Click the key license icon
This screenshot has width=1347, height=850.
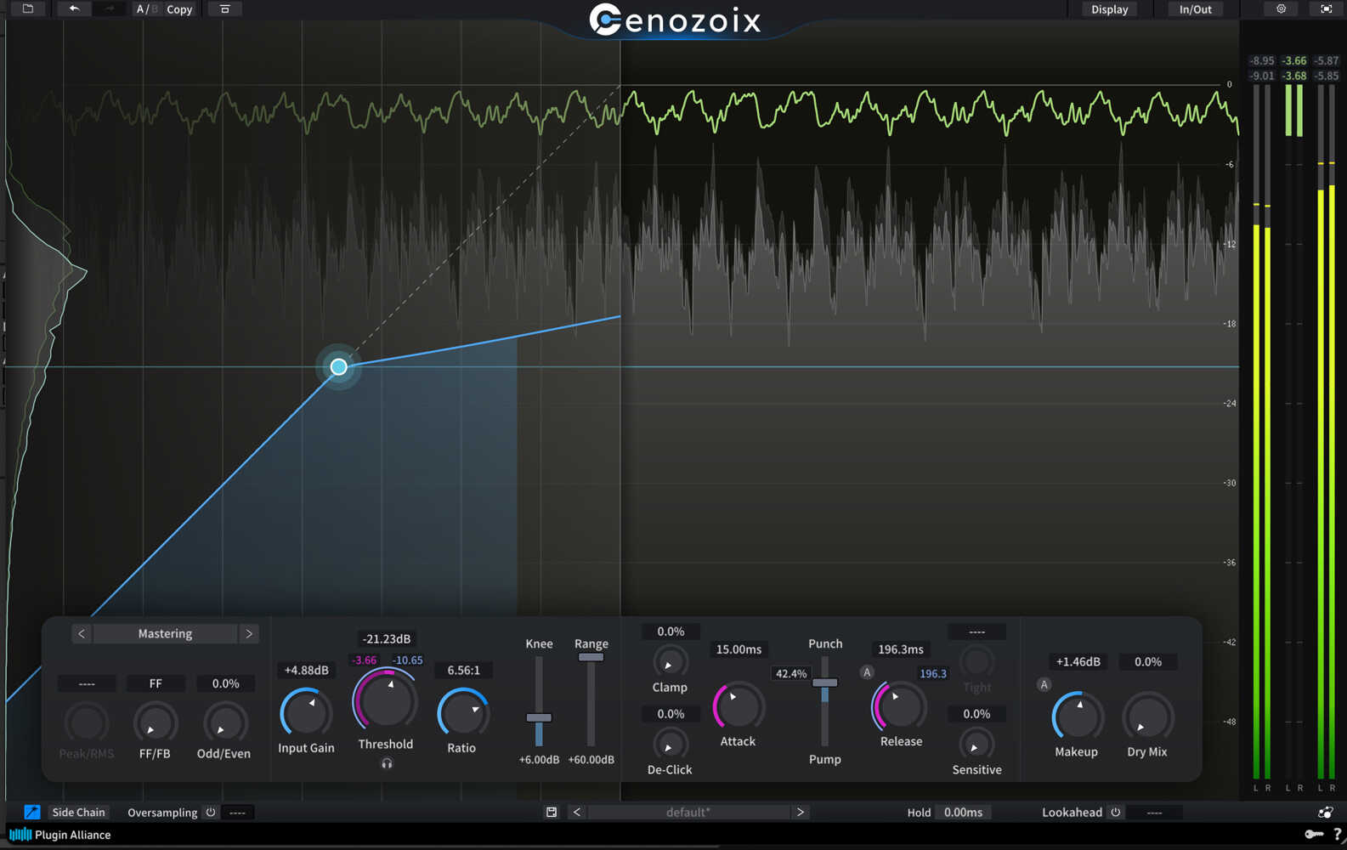pyautogui.click(x=1313, y=835)
